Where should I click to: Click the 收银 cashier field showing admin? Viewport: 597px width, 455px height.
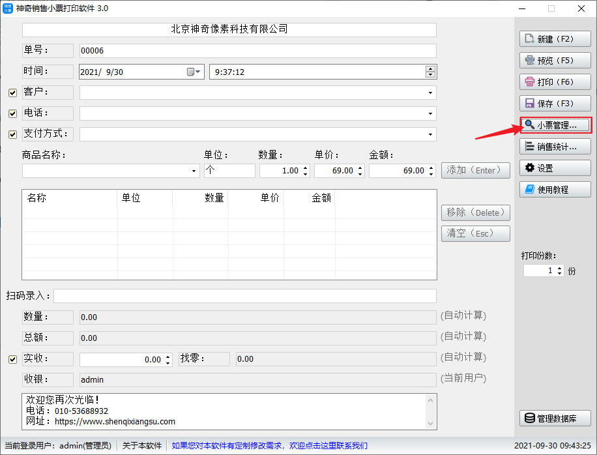pyautogui.click(x=257, y=380)
